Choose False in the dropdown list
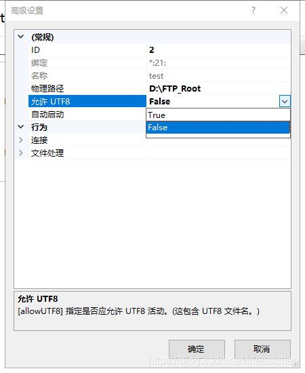The width and height of the screenshot is (305, 373). (218, 127)
